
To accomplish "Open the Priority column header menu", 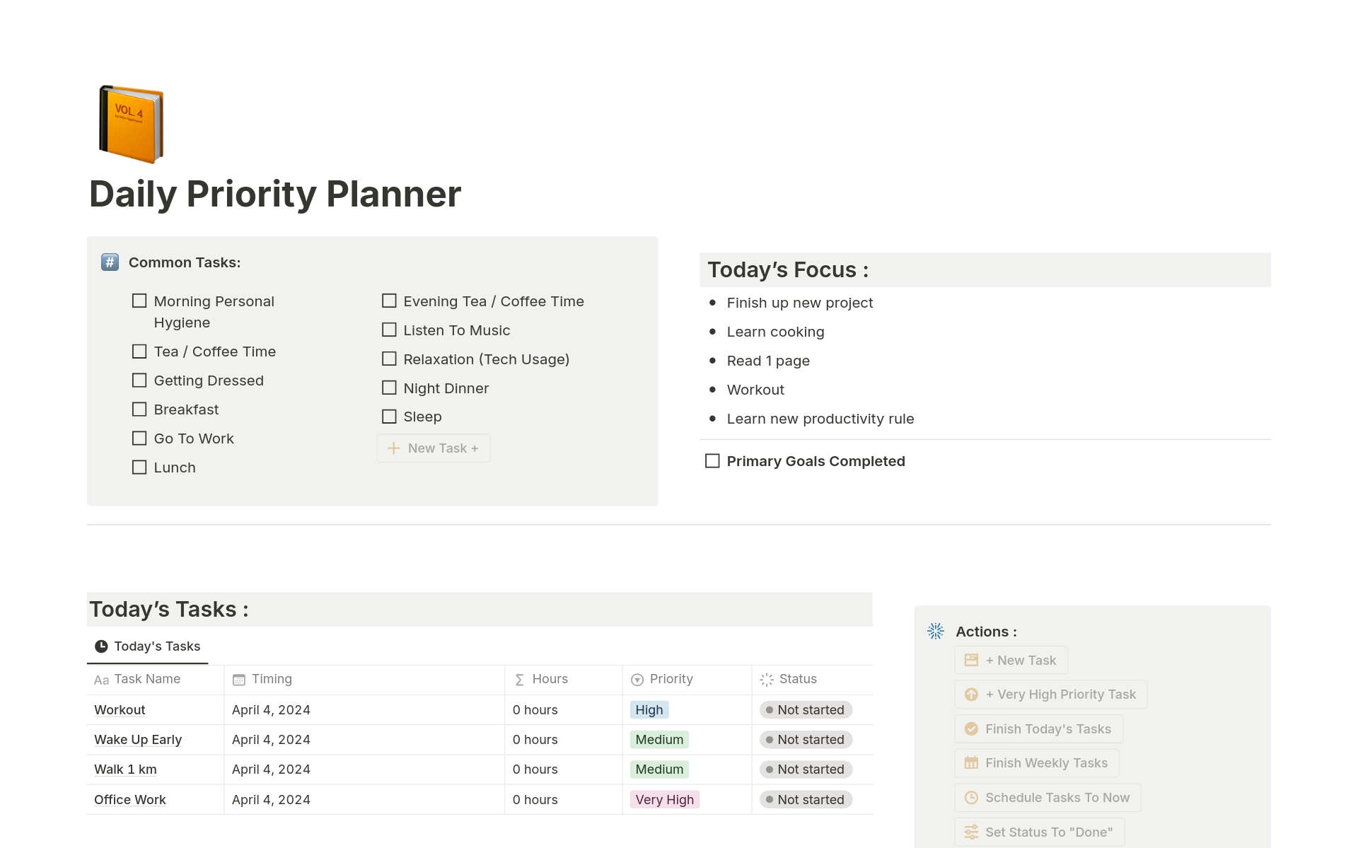I will click(670, 679).
